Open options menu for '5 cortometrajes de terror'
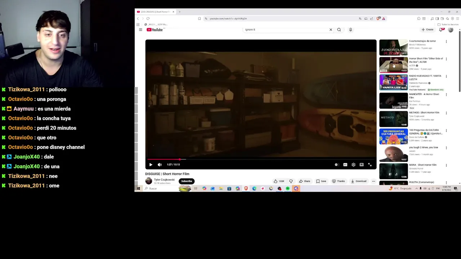Screen dimensions: 461x259 tap(446, 42)
